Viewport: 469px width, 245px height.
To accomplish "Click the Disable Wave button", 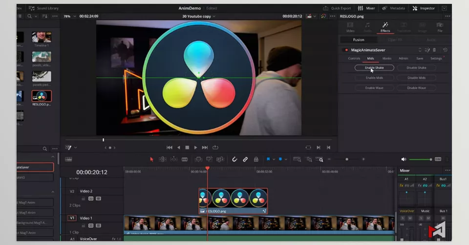I will [x=416, y=88].
